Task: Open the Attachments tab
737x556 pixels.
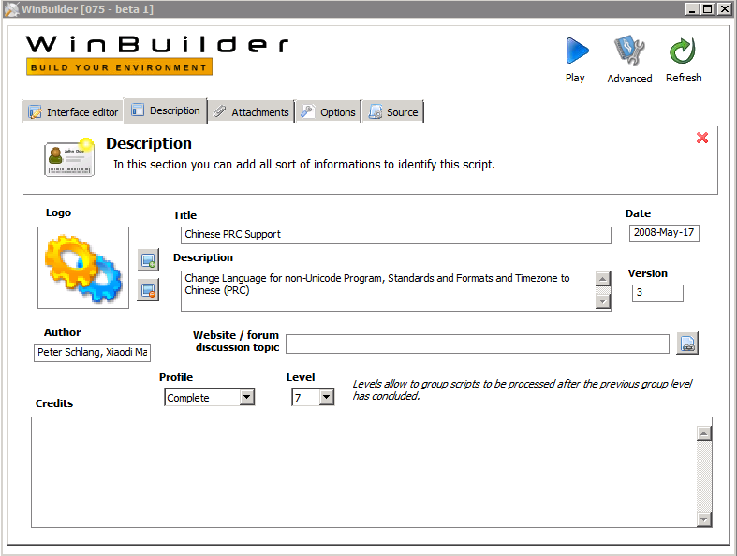Action: (251, 112)
